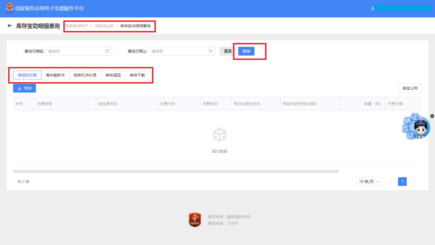The image size is (435, 245).
Task: Click the 国家税务总局电子发票服务平台 title
Action: [x=50, y=8]
